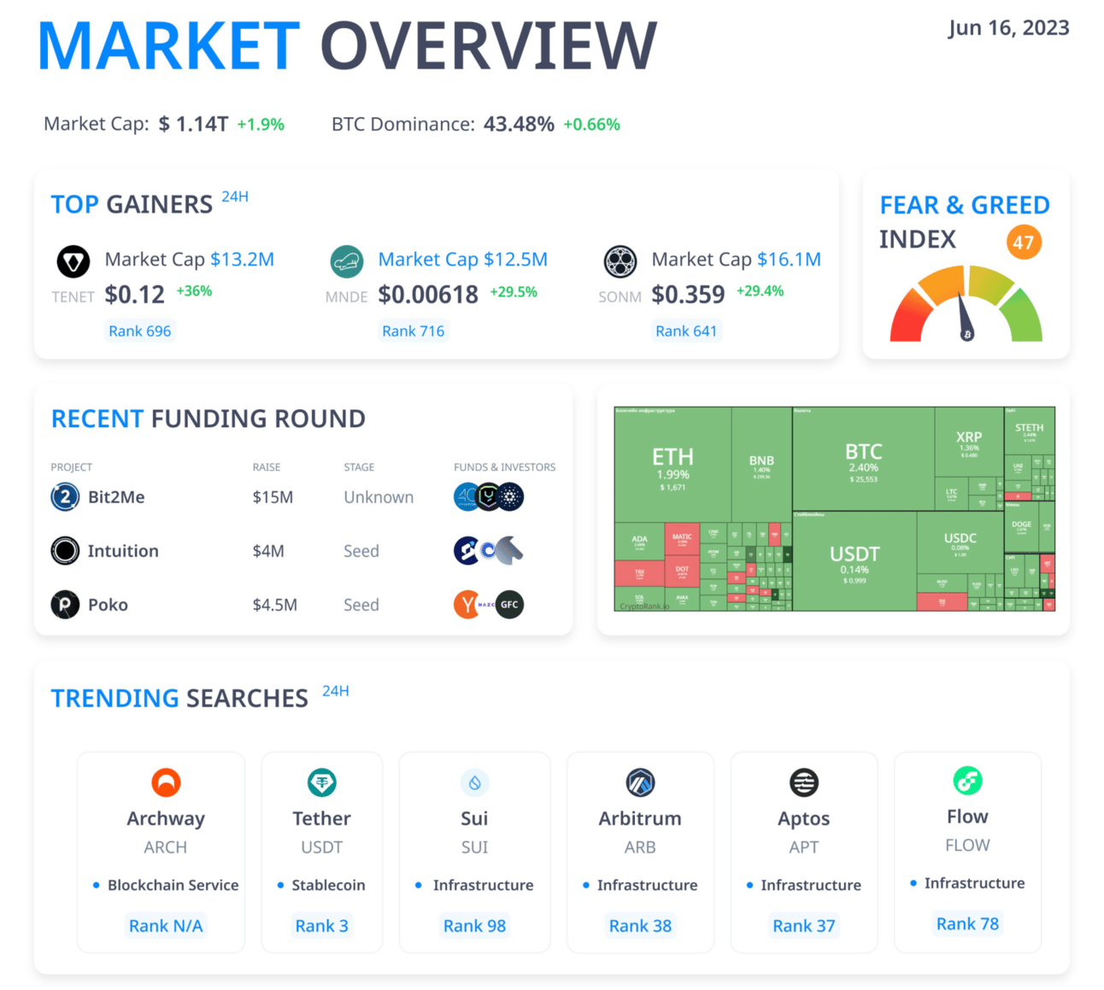1104x990 pixels.
Task: Click the BTC Dominance 43.48% value
Action: [x=519, y=125]
